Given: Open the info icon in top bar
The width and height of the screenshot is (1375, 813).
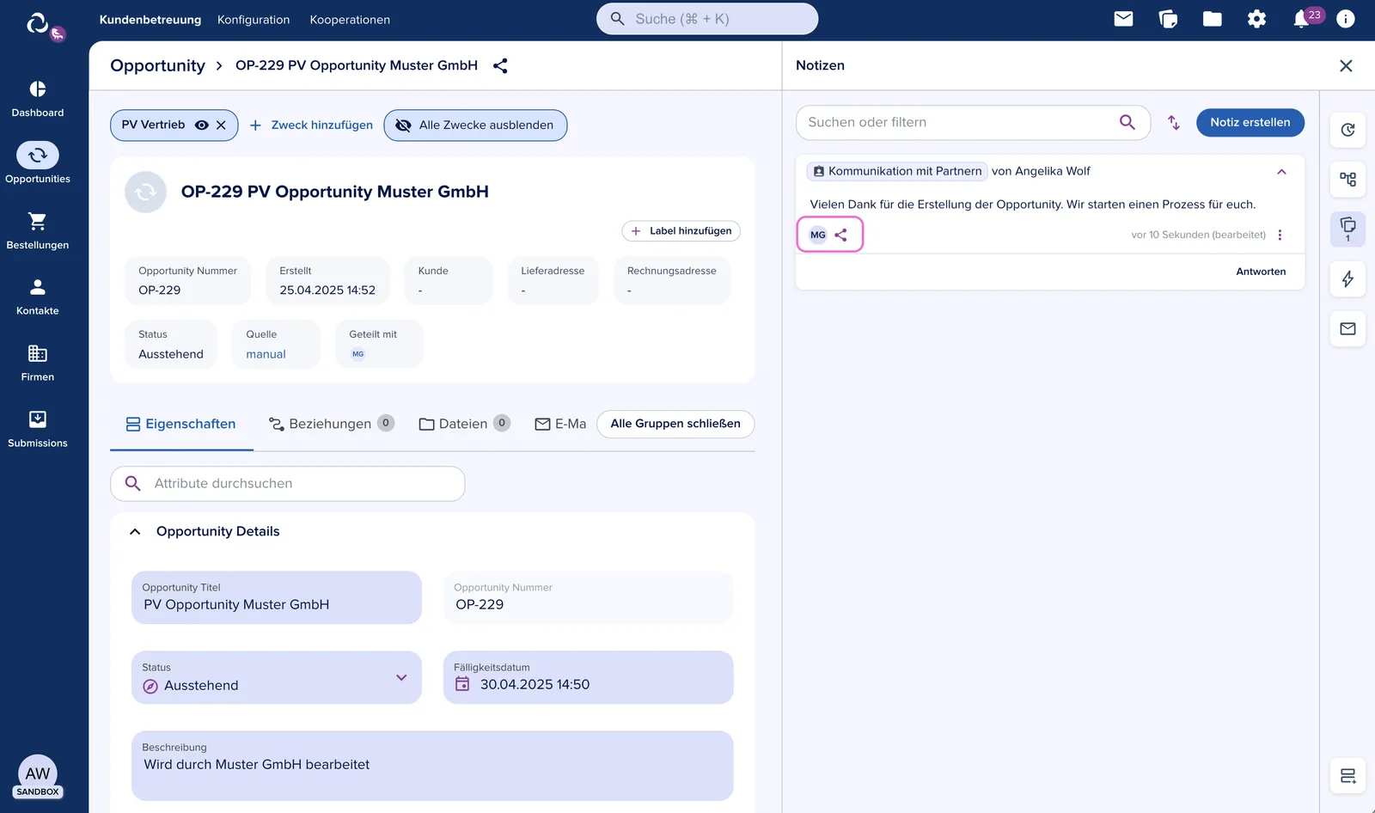Looking at the screenshot, I should coord(1346,19).
